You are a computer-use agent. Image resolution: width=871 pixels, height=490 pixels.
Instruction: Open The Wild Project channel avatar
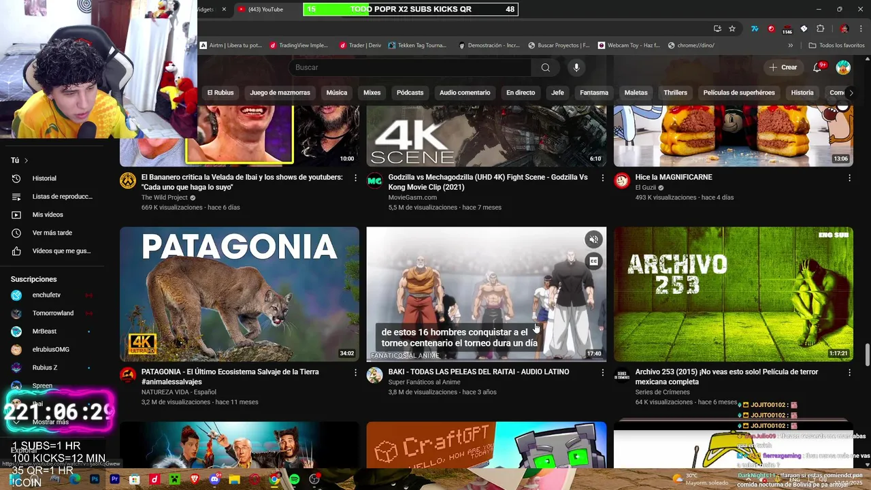pyautogui.click(x=128, y=180)
